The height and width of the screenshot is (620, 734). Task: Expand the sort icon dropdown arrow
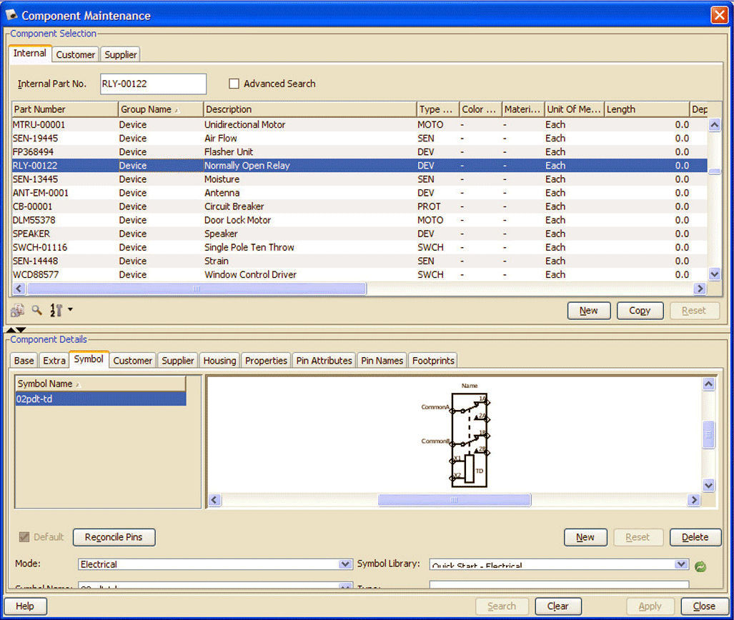click(x=70, y=309)
